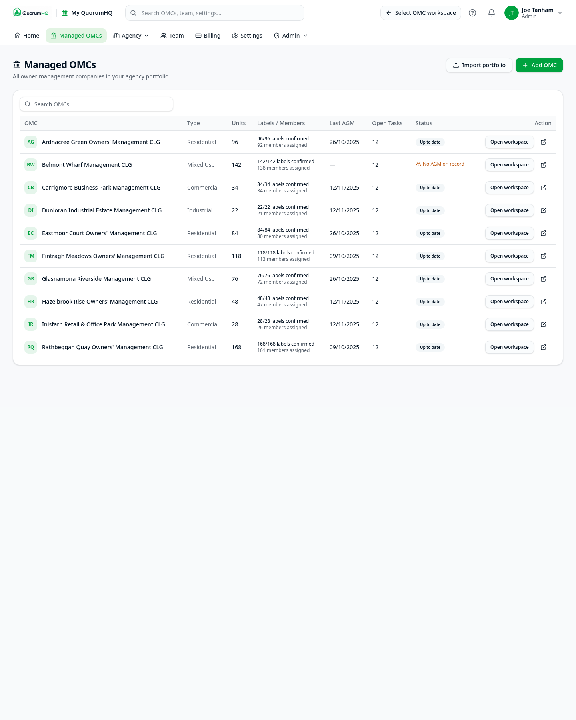The image size is (576, 720).
Task: Go to the Home tab
Action: tap(27, 36)
